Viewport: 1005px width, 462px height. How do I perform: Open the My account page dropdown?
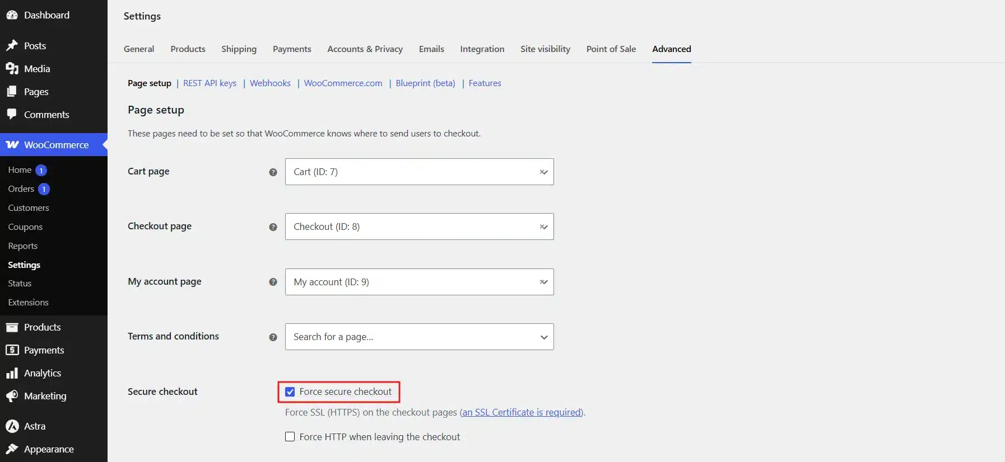(x=420, y=282)
